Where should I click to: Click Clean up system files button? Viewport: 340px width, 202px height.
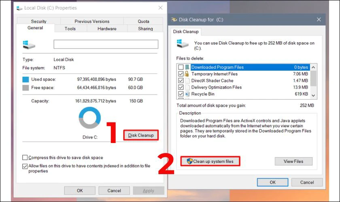(210, 161)
